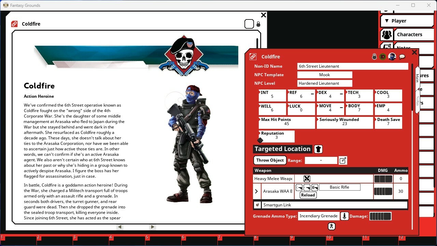Viewport: 437px width, 246px height.
Task: Expand the Arasaka WAA weapon row
Action: pos(256,191)
